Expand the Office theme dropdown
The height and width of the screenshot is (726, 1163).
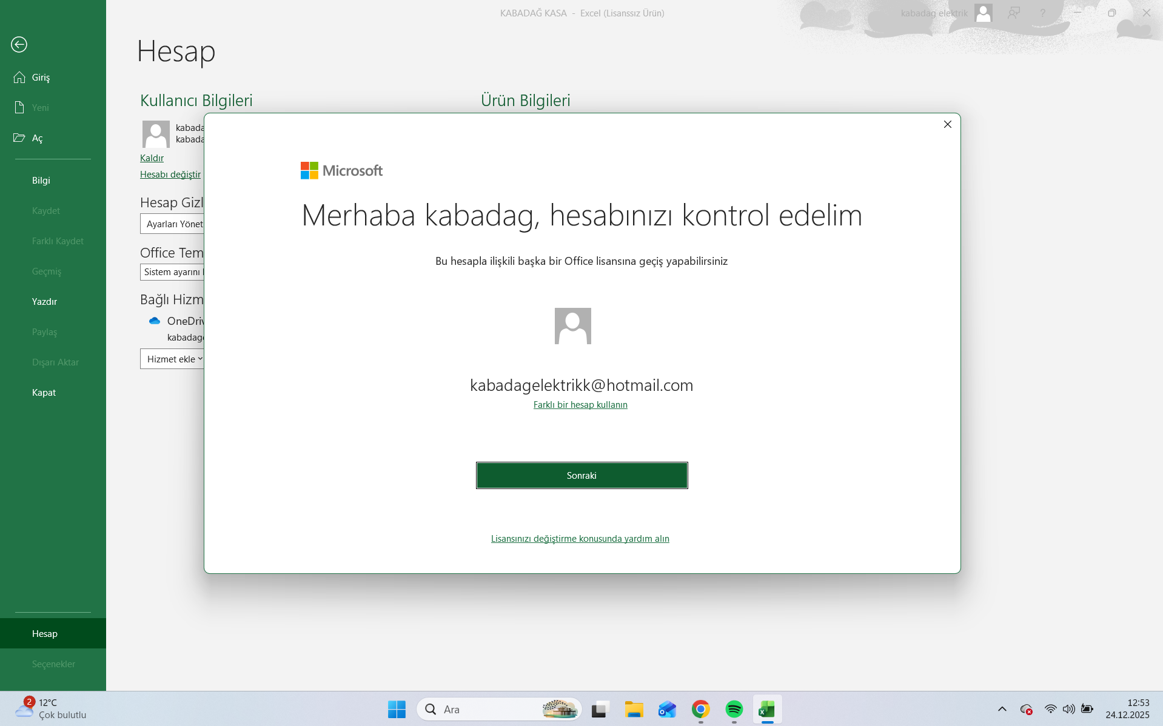click(x=173, y=272)
